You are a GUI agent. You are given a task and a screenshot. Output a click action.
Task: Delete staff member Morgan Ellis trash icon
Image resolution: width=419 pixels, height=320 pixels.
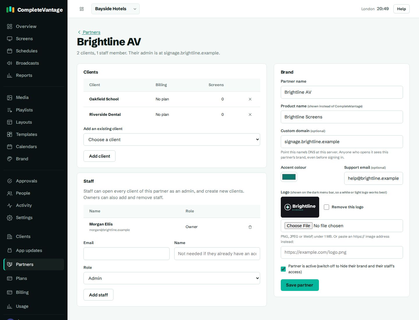coord(250,227)
